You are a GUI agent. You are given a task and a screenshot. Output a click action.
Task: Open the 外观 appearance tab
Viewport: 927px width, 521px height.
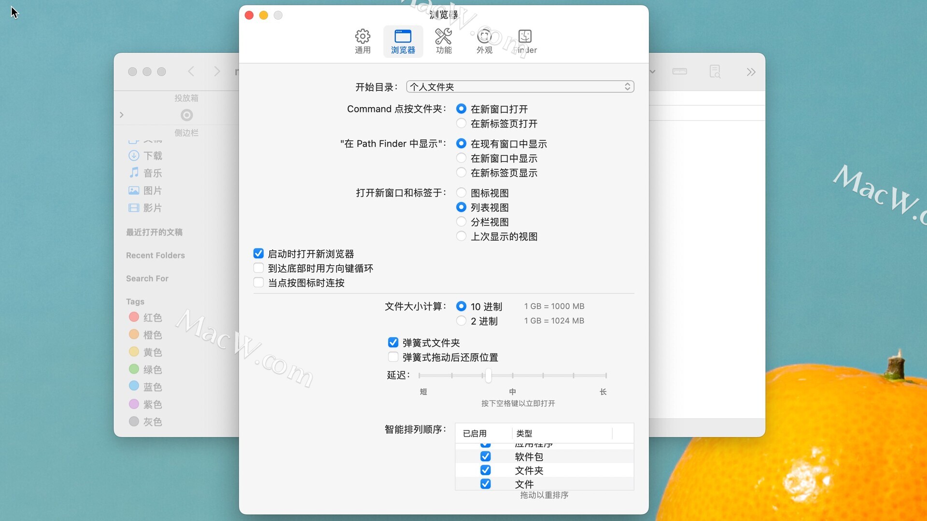click(x=484, y=41)
